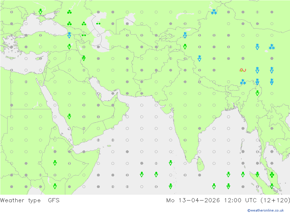Select green shower symbol near Singapore
Screen dimensions: 290x213
272,186
